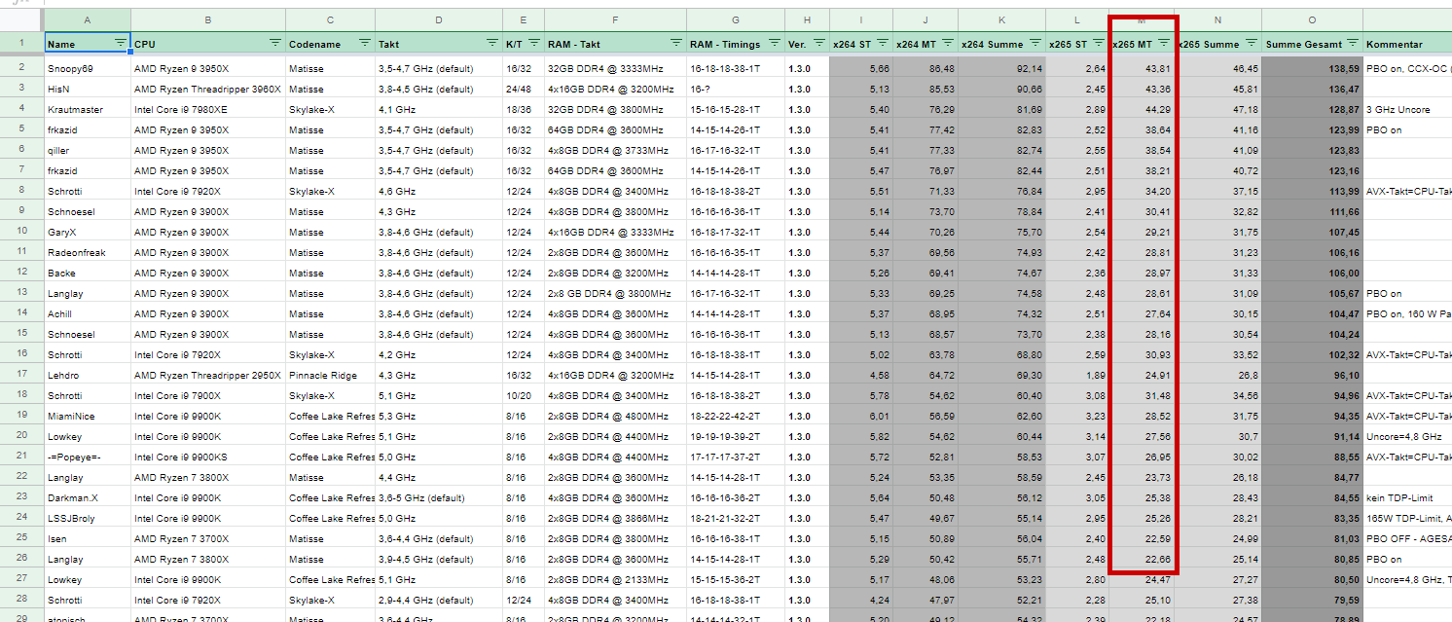The width and height of the screenshot is (1452, 622).
Task: Click the 18/36 K/T cell
Action: [524, 109]
